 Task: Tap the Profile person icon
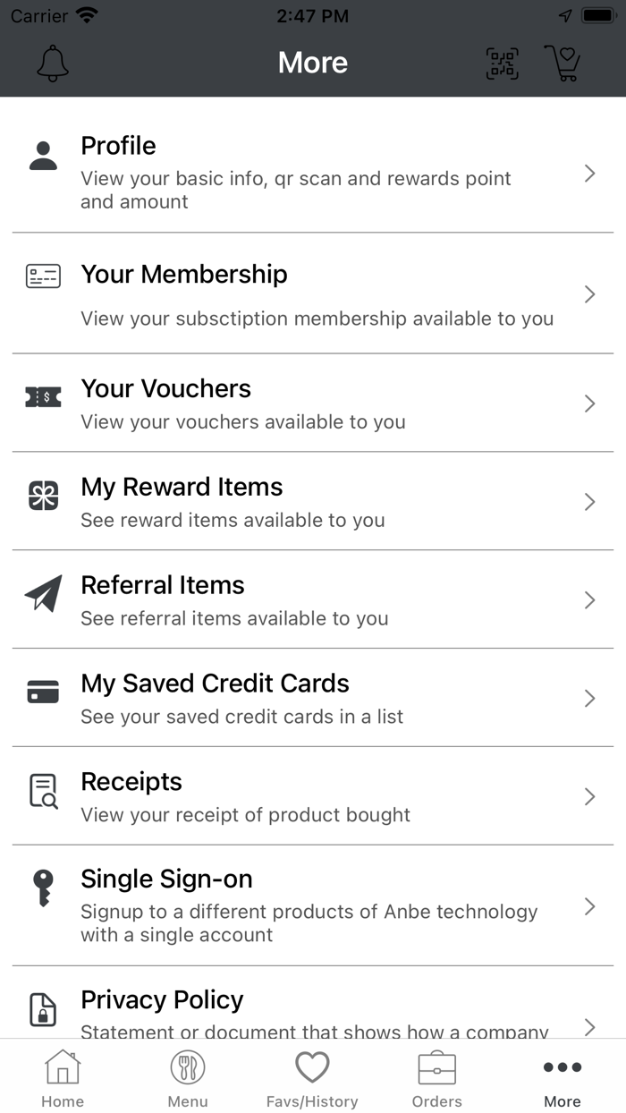pyautogui.click(x=43, y=156)
